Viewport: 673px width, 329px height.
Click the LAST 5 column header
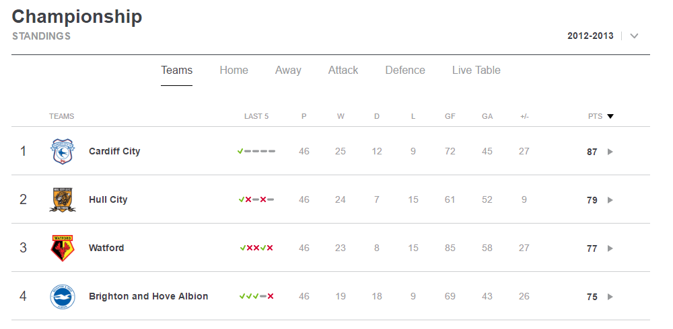coord(256,117)
